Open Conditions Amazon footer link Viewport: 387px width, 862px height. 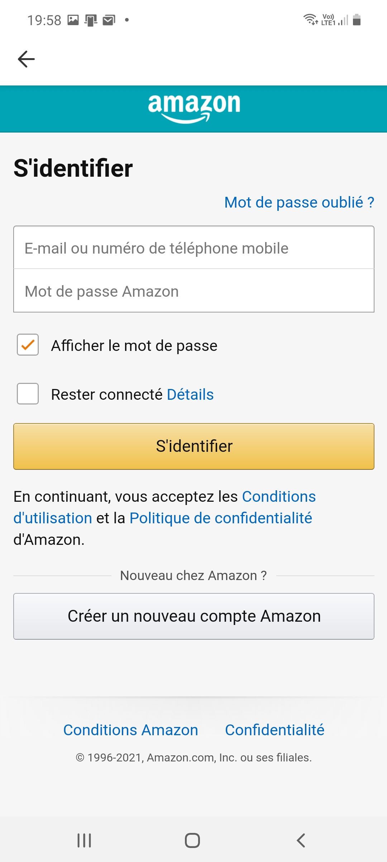[131, 730]
